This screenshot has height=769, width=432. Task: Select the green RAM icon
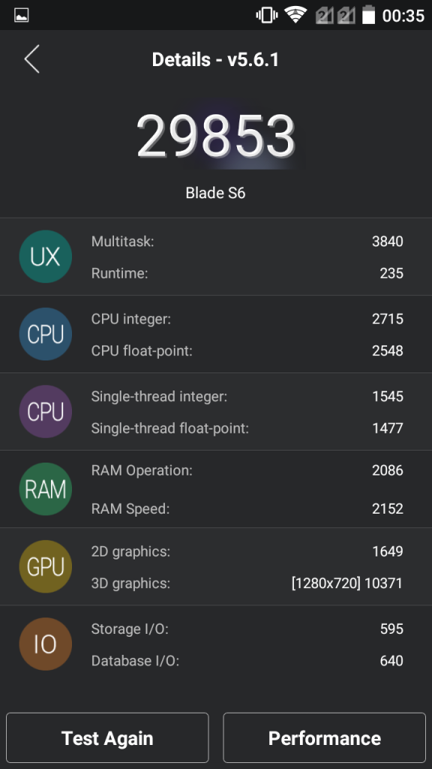pos(46,489)
